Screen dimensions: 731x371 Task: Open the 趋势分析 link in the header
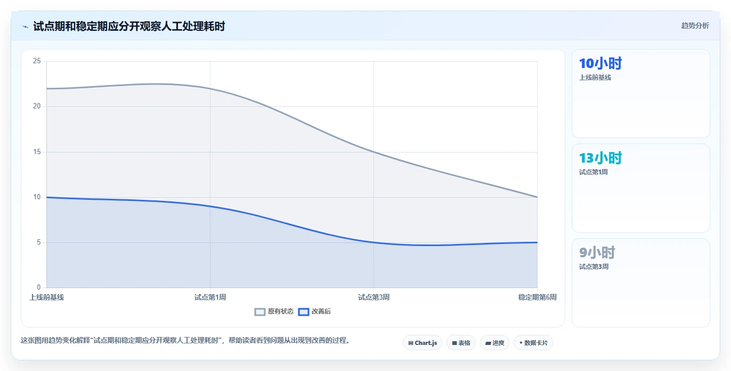695,26
